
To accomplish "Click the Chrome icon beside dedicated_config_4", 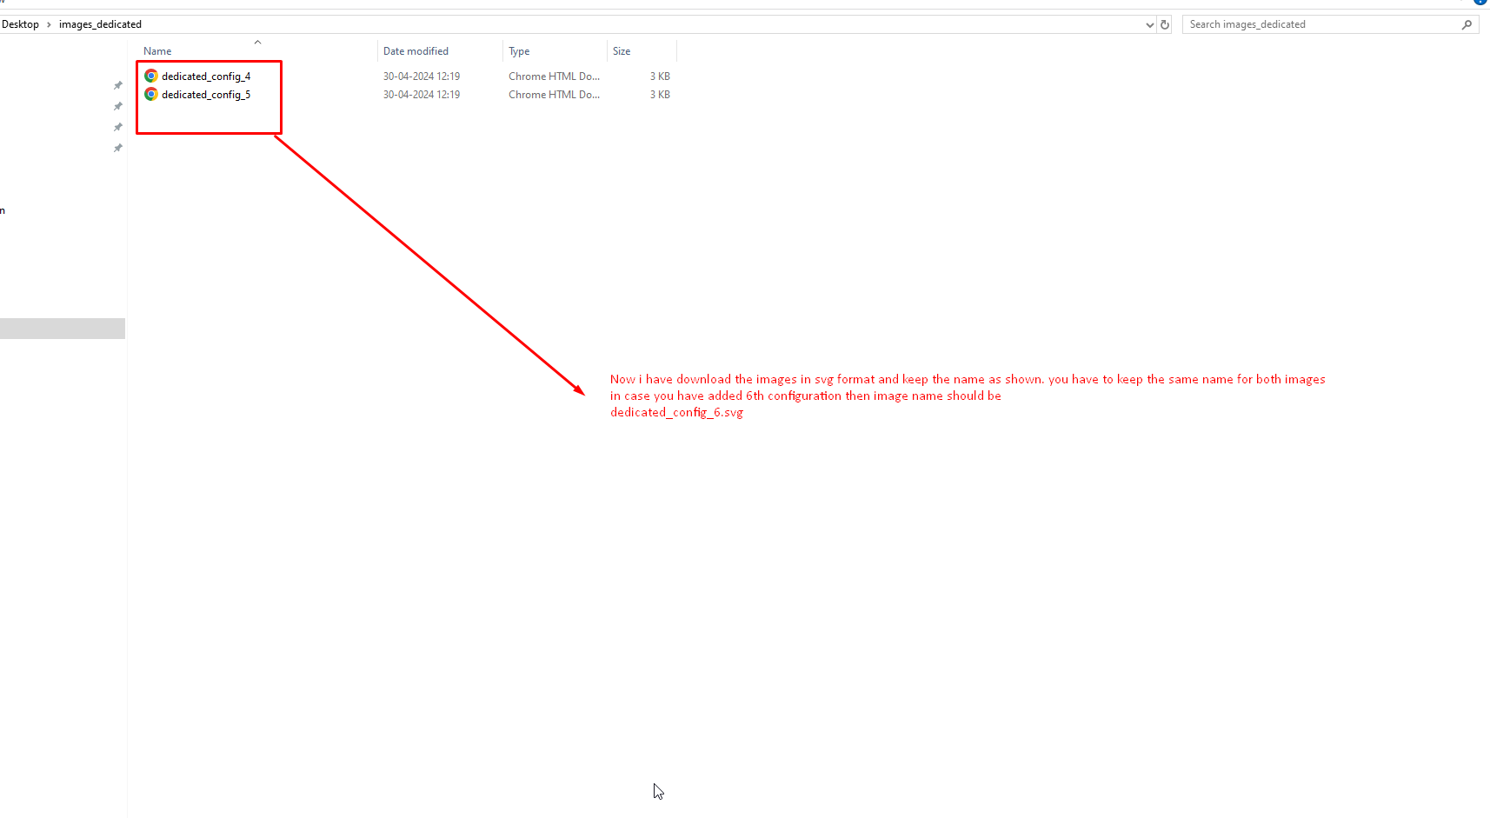I will [x=151, y=76].
